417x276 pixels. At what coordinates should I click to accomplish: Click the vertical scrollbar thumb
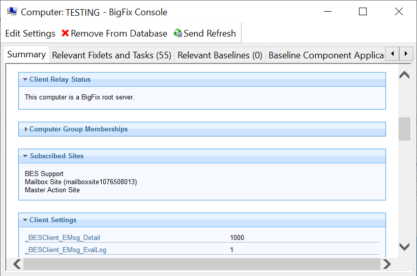404,129
